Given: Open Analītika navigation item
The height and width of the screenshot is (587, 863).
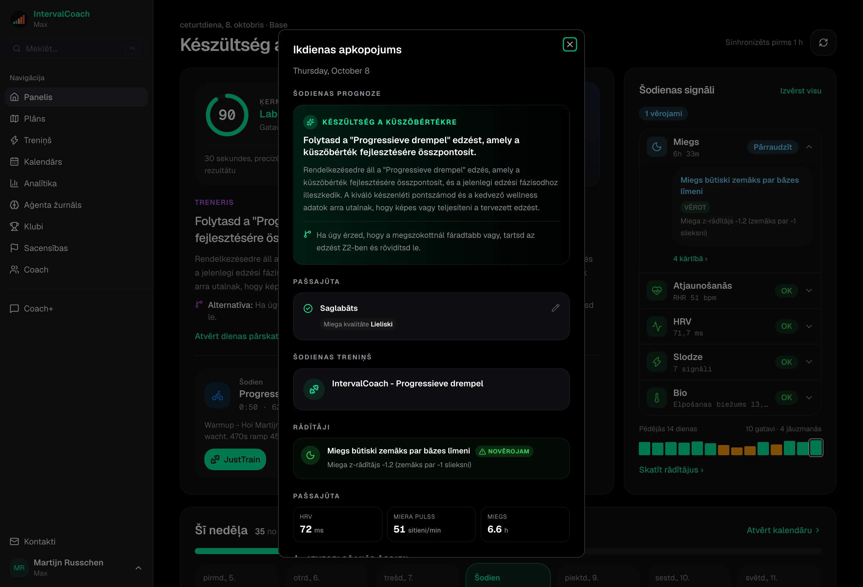Looking at the screenshot, I should click(76, 183).
